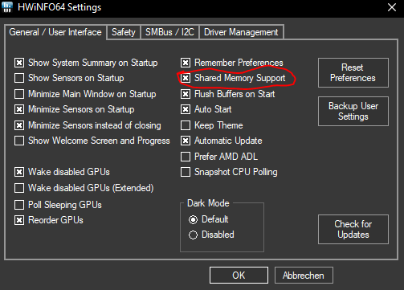Open the SMBus / I2C tab
This screenshot has height=290, width=404.
[x=169, y=32]
